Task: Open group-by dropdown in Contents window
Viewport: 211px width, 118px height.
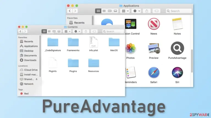Action: click(67, 31)
